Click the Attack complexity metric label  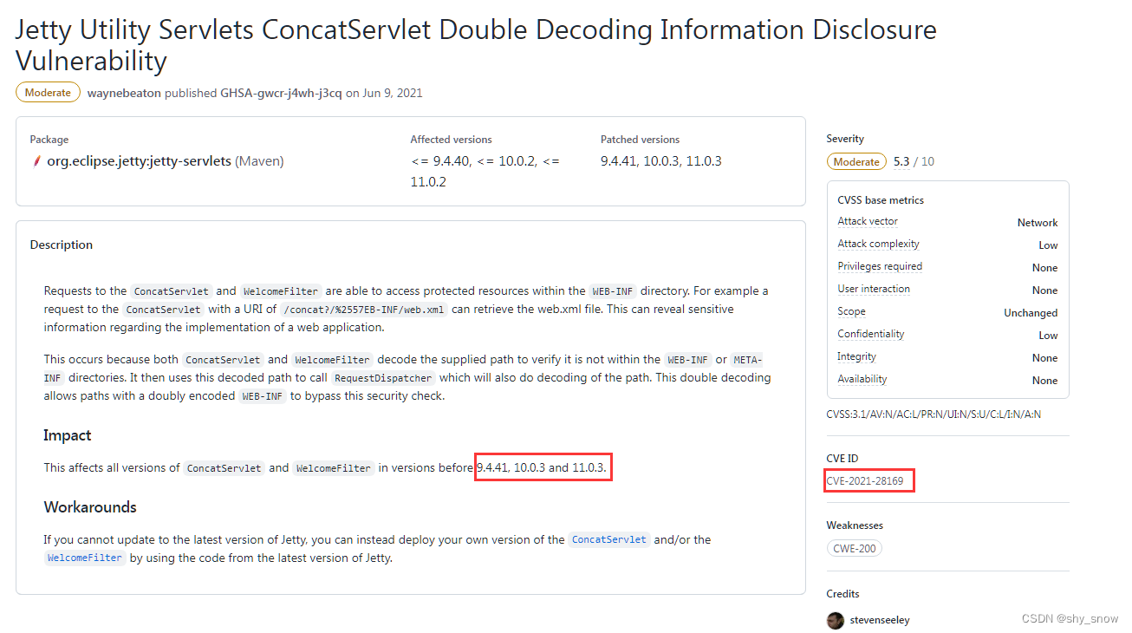[878, 245]
